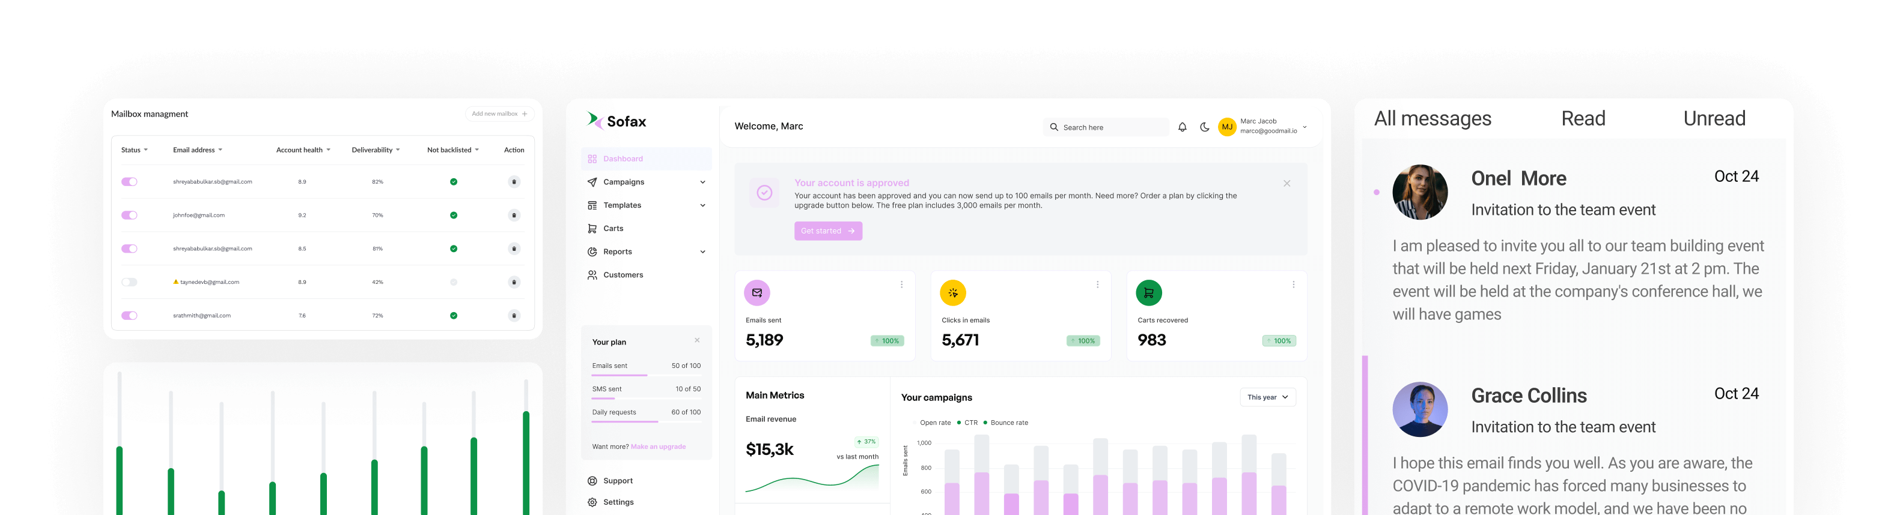The image size is (1897, 515).
Task: Switch to the Unread messages tab
Action: coord(1714,118)
